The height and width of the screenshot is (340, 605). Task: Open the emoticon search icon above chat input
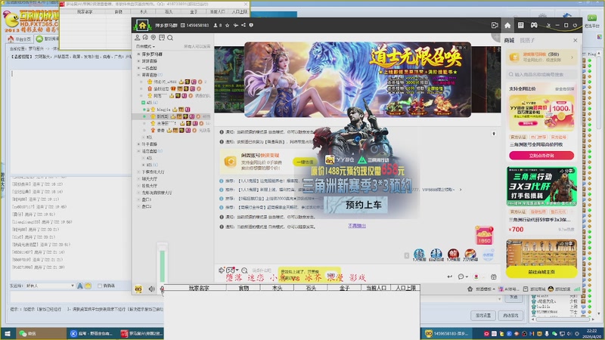click(244, 270)
